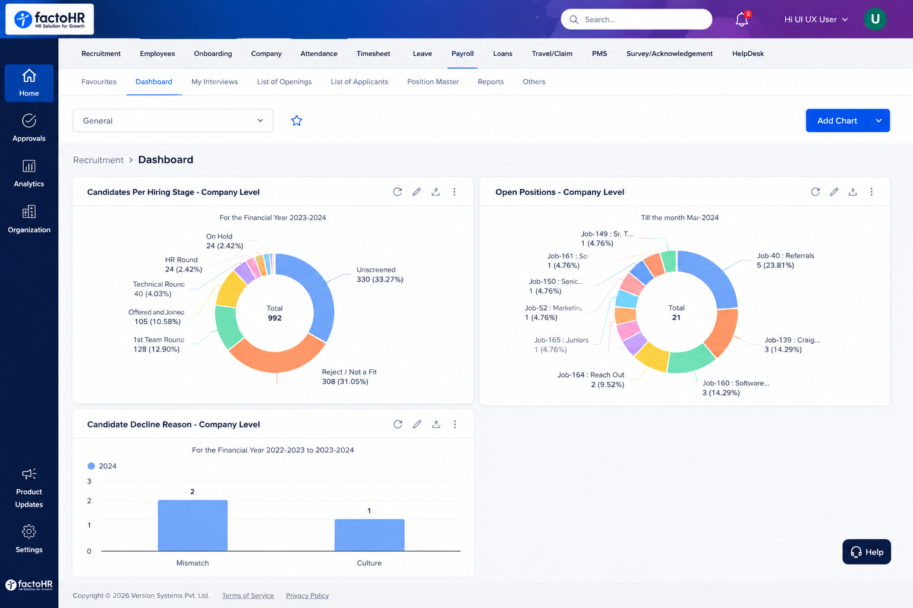The width and height of the screenshot is (913, 608).
Task: Toggle the 2024 legend series
Action: 102,466
